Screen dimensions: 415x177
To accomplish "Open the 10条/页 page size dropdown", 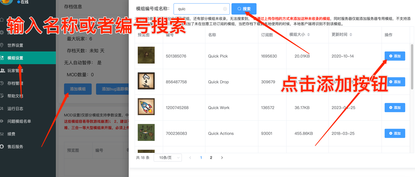I will tap(168, 158).
